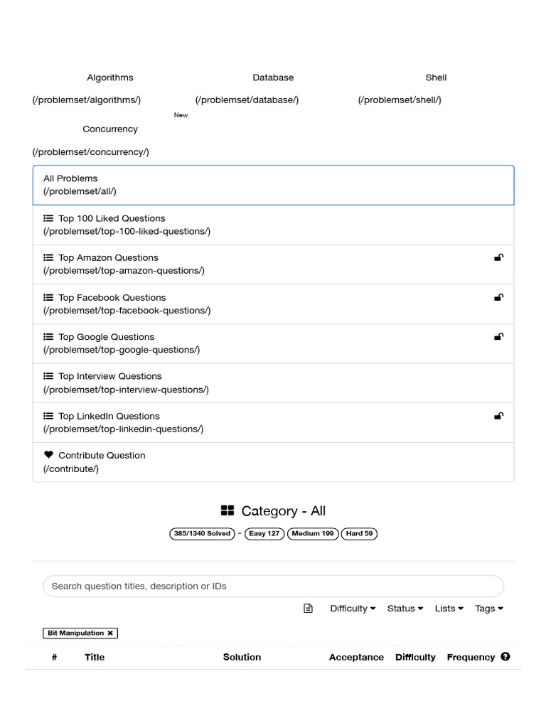Open the Difficulty filter dropdown
Viewport: 546px width, 728px height.
[353, 609]
